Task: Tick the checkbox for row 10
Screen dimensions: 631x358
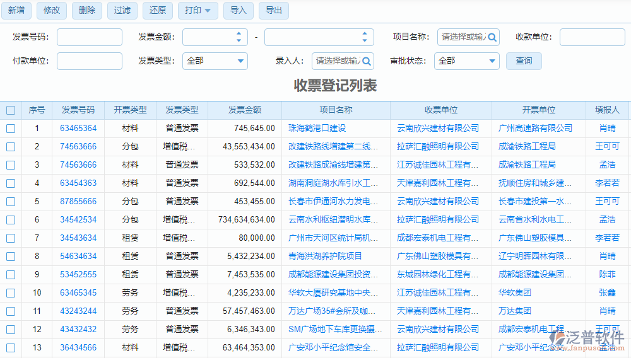Action: tap(11, 293)
